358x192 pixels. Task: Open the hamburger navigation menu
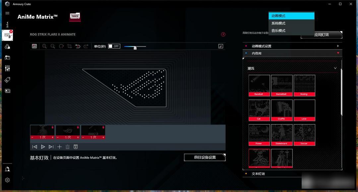(x=7, y=13)
